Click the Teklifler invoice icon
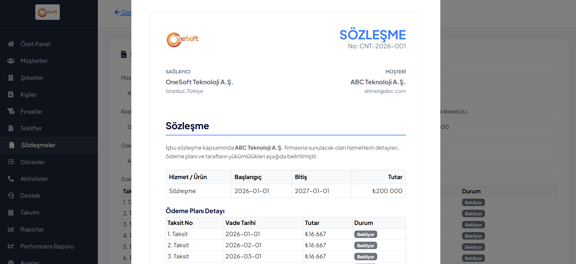 pos(11,128)
